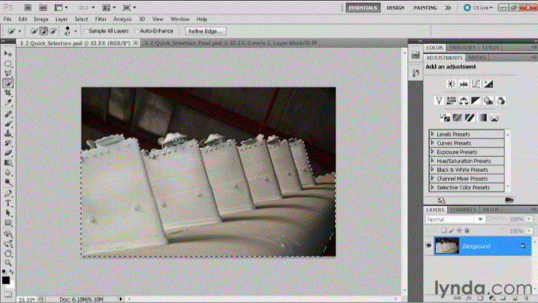538x303 pixels.
Task: Select the Zoom tool
Action: coord(8,263)
